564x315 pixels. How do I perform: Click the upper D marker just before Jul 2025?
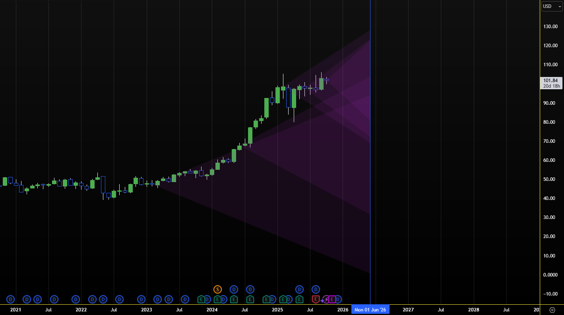(299, 289)
